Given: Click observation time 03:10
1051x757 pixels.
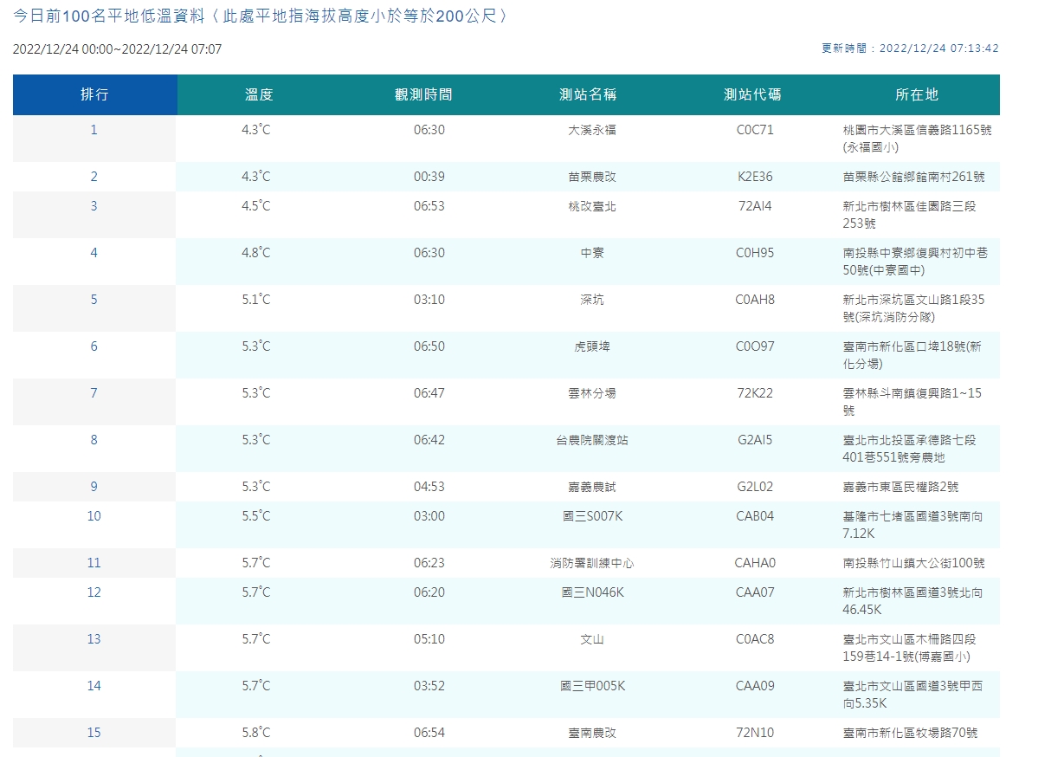Looking at the screenshot, I should [429, 300].
